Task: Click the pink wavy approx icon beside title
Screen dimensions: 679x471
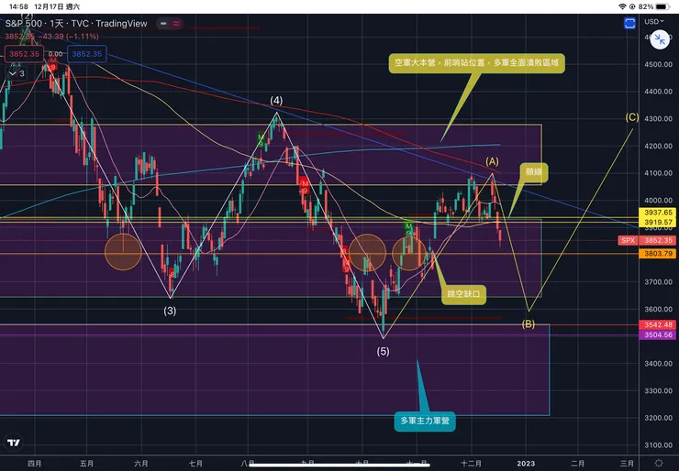Action: point(176,23)
